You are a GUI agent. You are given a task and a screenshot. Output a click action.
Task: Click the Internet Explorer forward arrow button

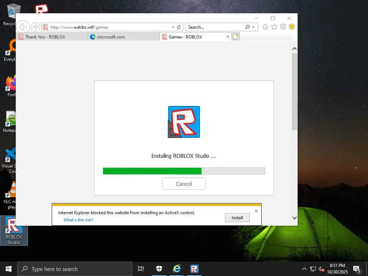[x=36, y=27]
